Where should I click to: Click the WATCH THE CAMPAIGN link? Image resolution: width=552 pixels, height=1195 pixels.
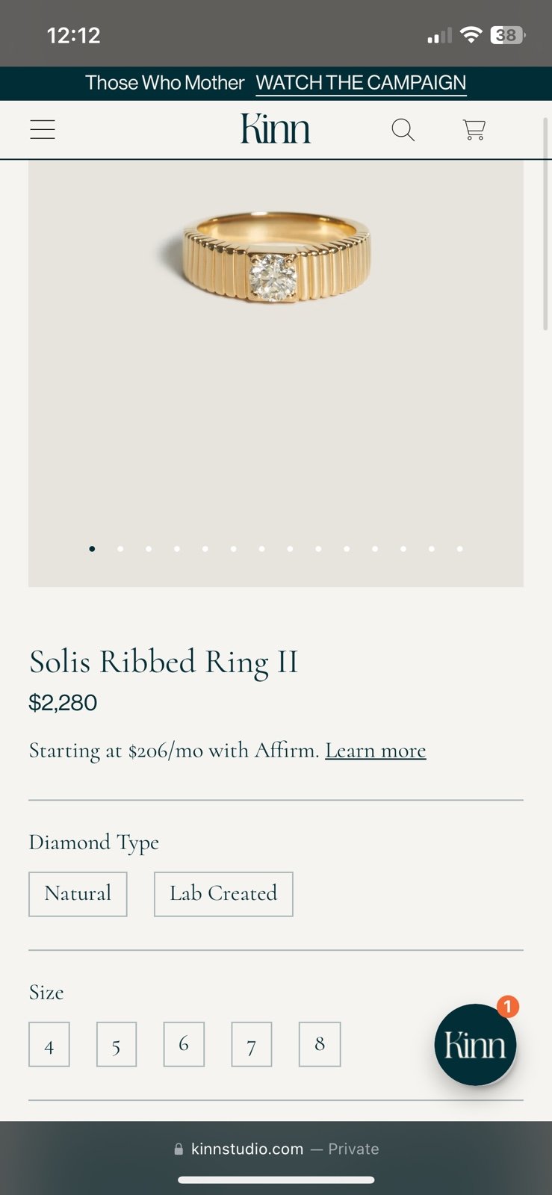coord(361,83)
